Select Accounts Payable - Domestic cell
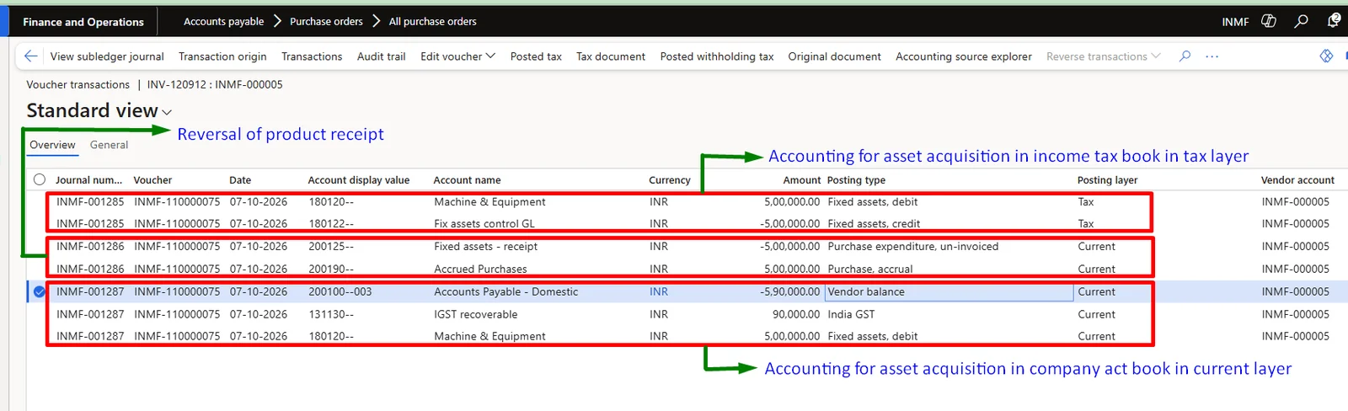 click(505, 291)
